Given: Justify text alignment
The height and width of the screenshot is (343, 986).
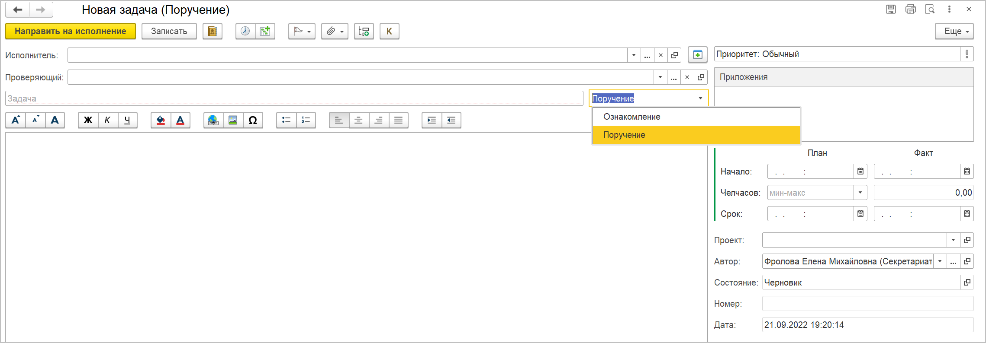Looking at the screenshot, I should 398,120.
